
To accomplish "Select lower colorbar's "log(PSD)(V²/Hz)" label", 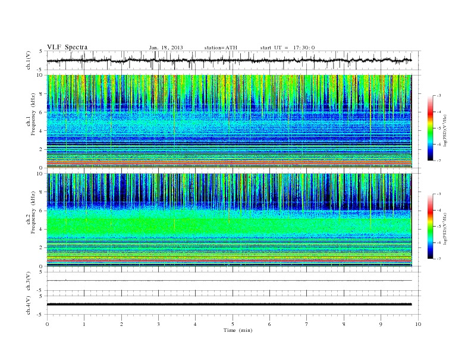I will (x=445, y=229).
